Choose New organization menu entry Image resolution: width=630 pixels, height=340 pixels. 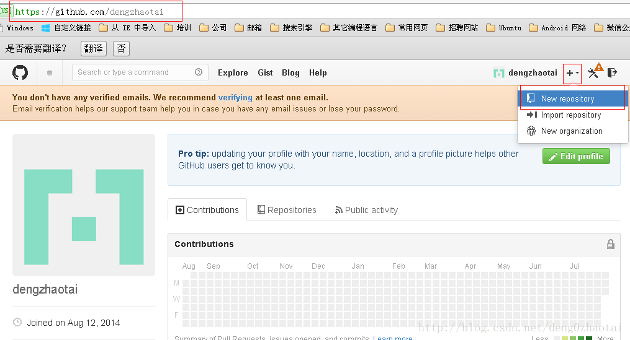pos(573,131)
